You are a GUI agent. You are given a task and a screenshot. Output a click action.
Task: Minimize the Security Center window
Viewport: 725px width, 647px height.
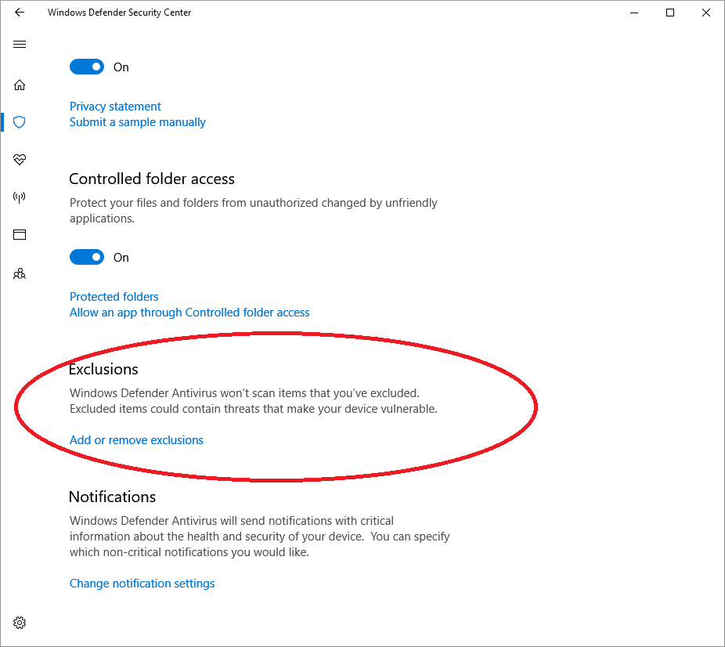634,13
